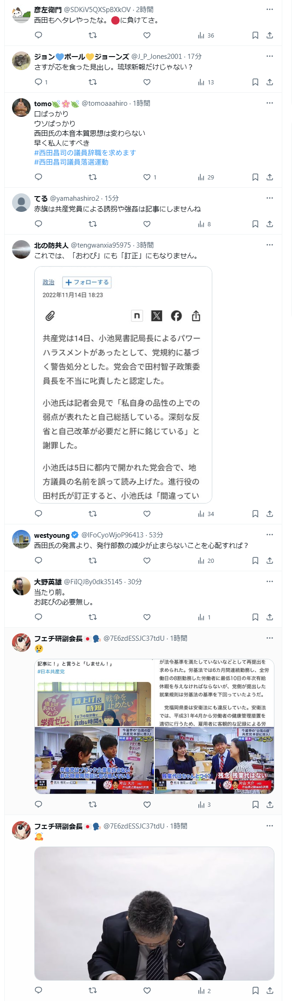Open more options for 彦左衛門's tweet

pos(270,9)
